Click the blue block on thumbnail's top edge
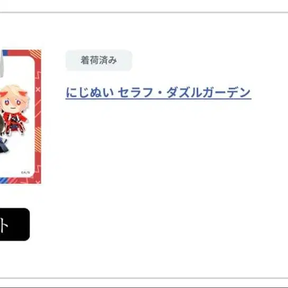 5,52
